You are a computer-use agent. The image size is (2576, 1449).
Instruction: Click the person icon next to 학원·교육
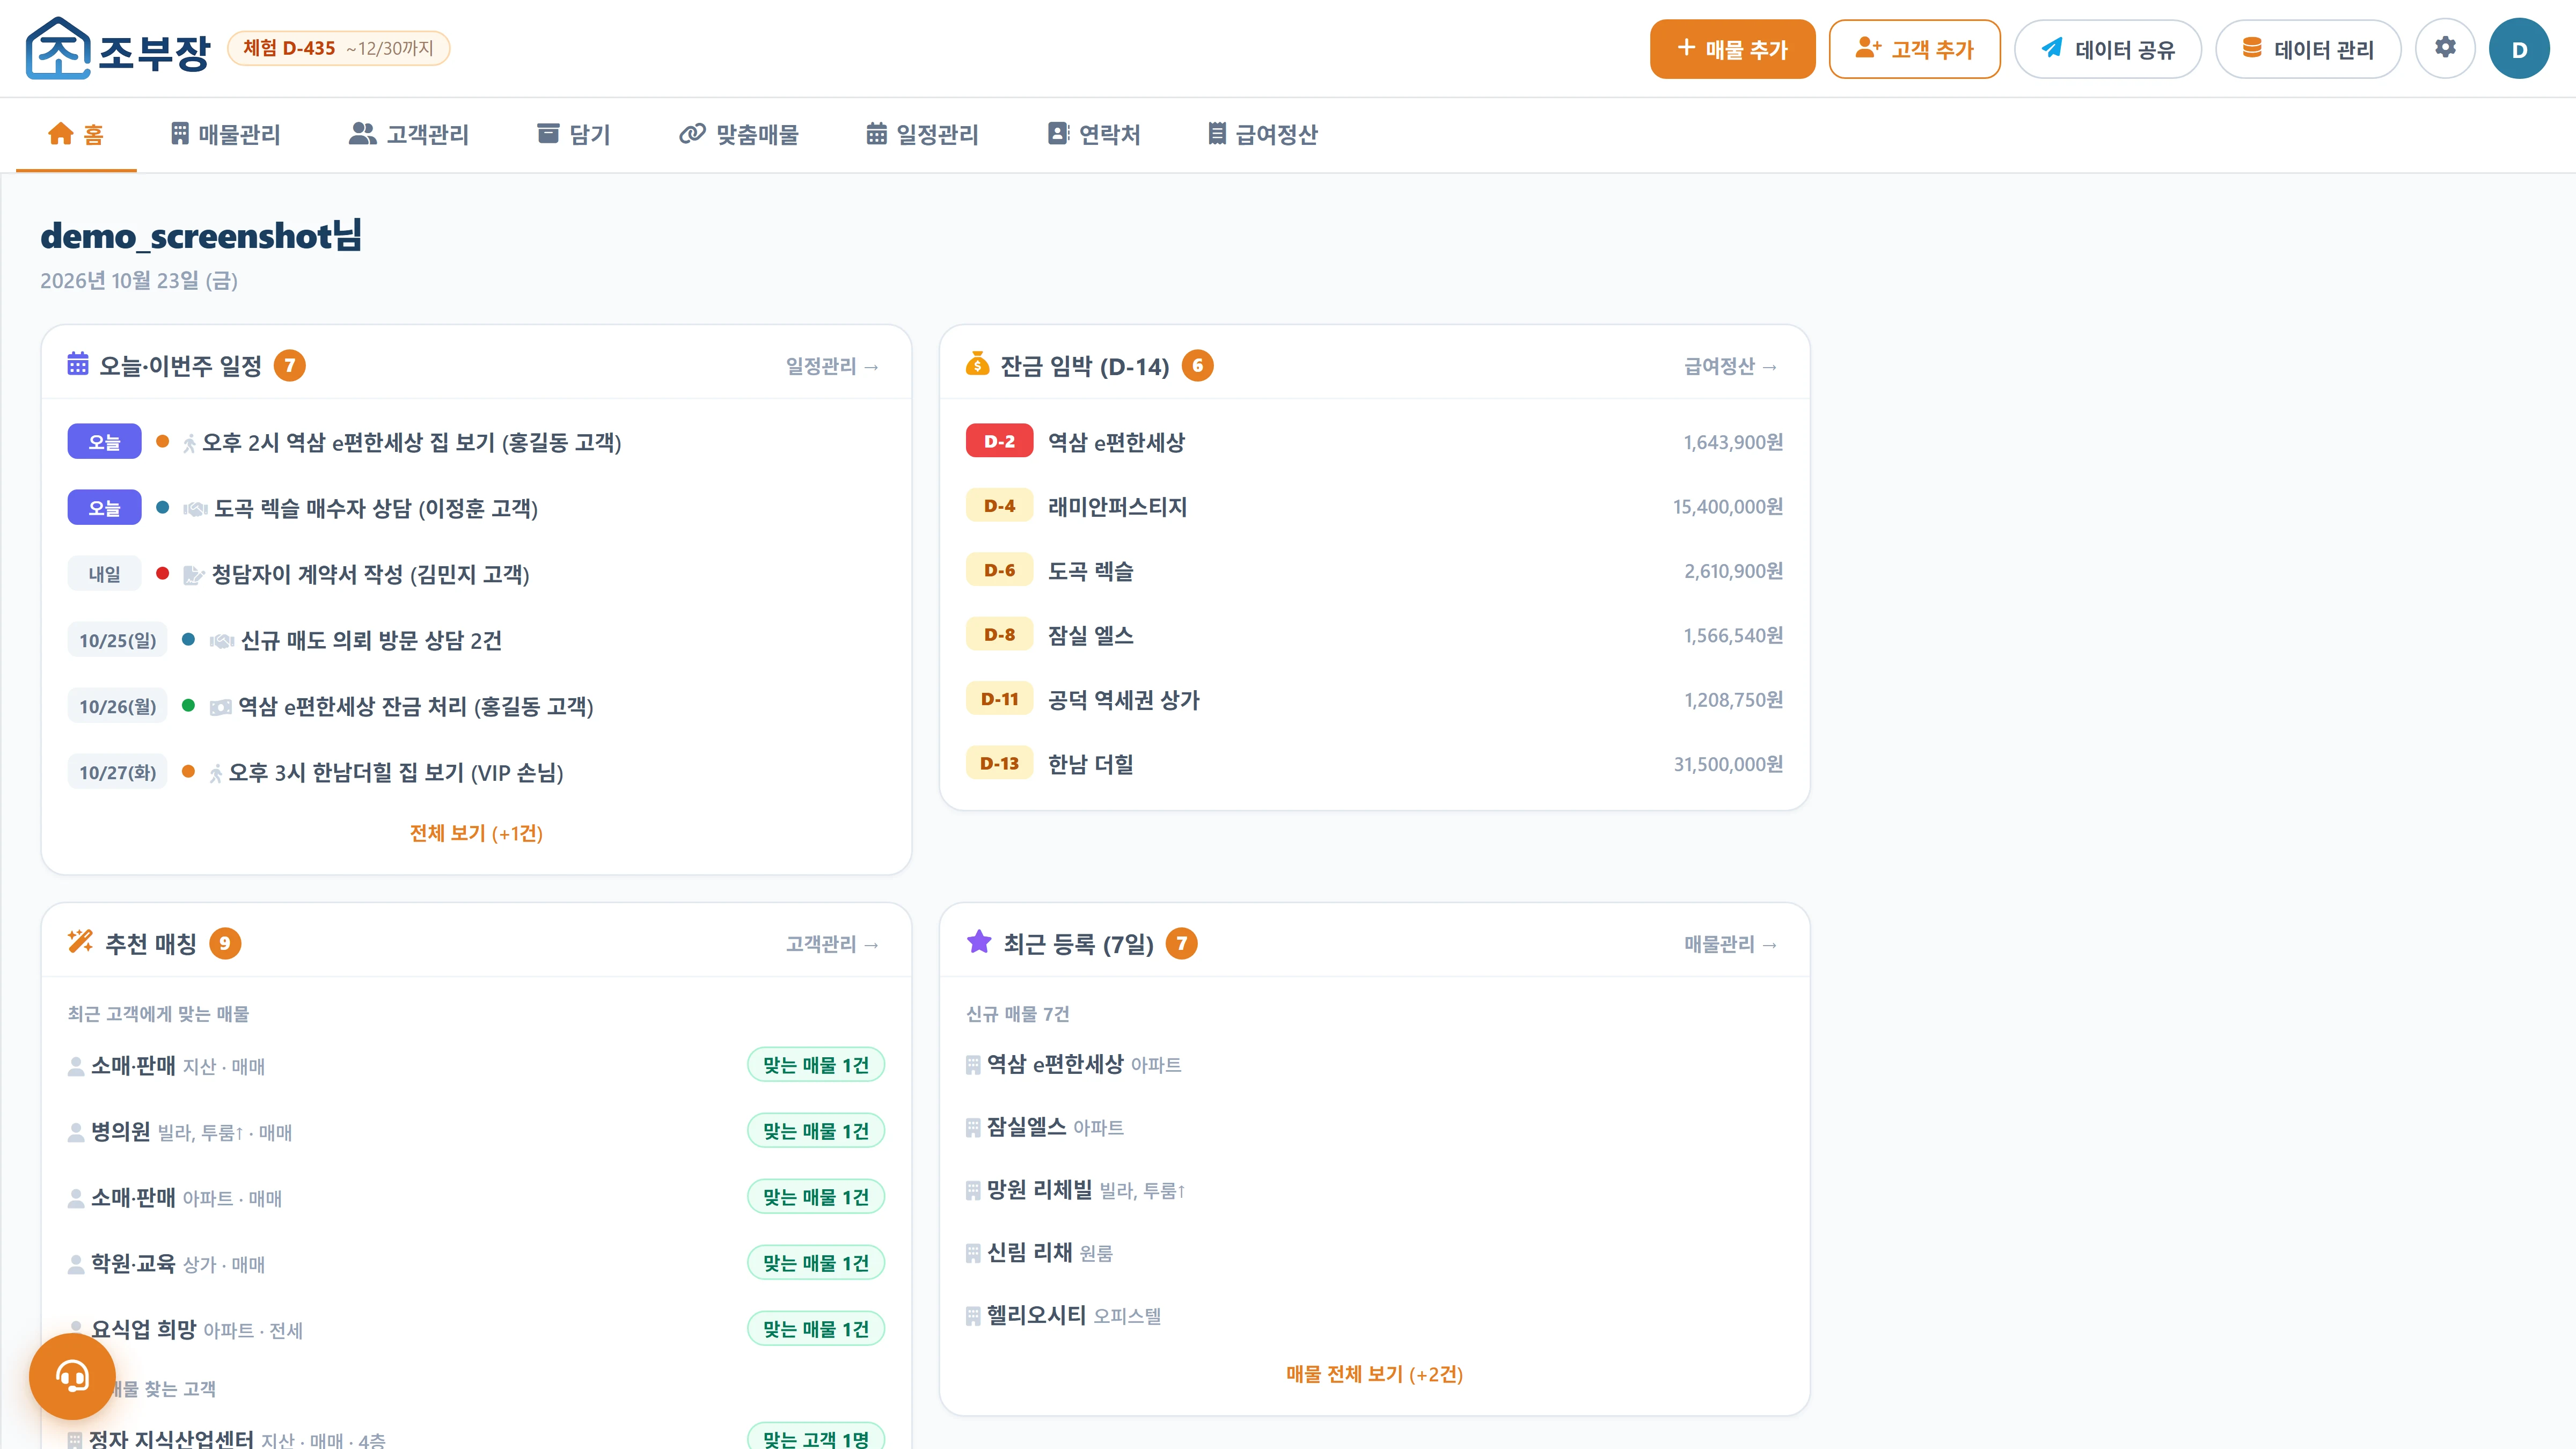[x=76, y=1264]
